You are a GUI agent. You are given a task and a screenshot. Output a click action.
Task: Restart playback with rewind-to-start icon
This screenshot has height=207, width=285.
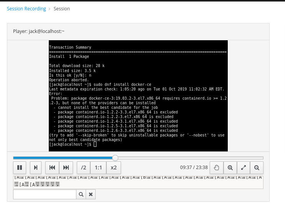[x=52, y=168]
